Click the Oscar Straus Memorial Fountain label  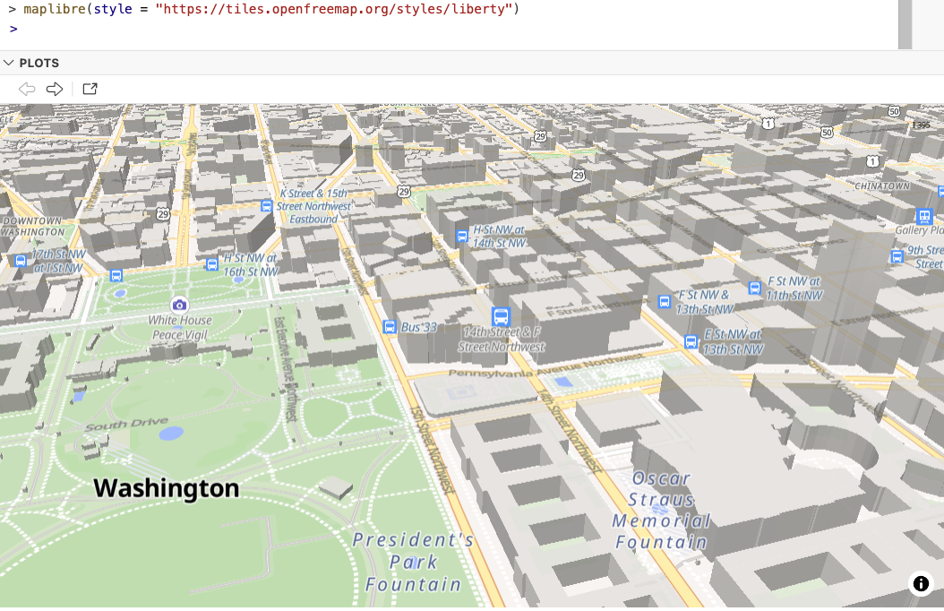coord(661,510)
